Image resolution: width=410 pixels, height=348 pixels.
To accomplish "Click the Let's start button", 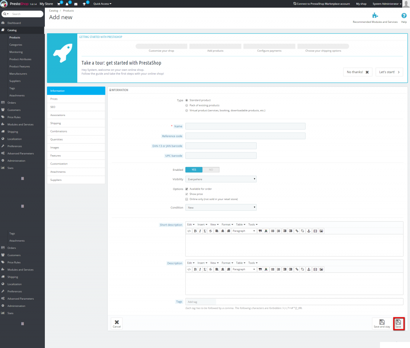I will [389, 72].
